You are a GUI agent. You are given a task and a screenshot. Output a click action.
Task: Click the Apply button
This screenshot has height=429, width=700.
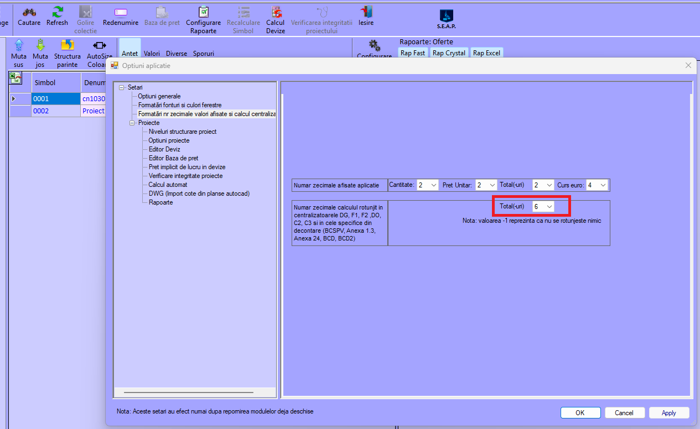point(668,413)
